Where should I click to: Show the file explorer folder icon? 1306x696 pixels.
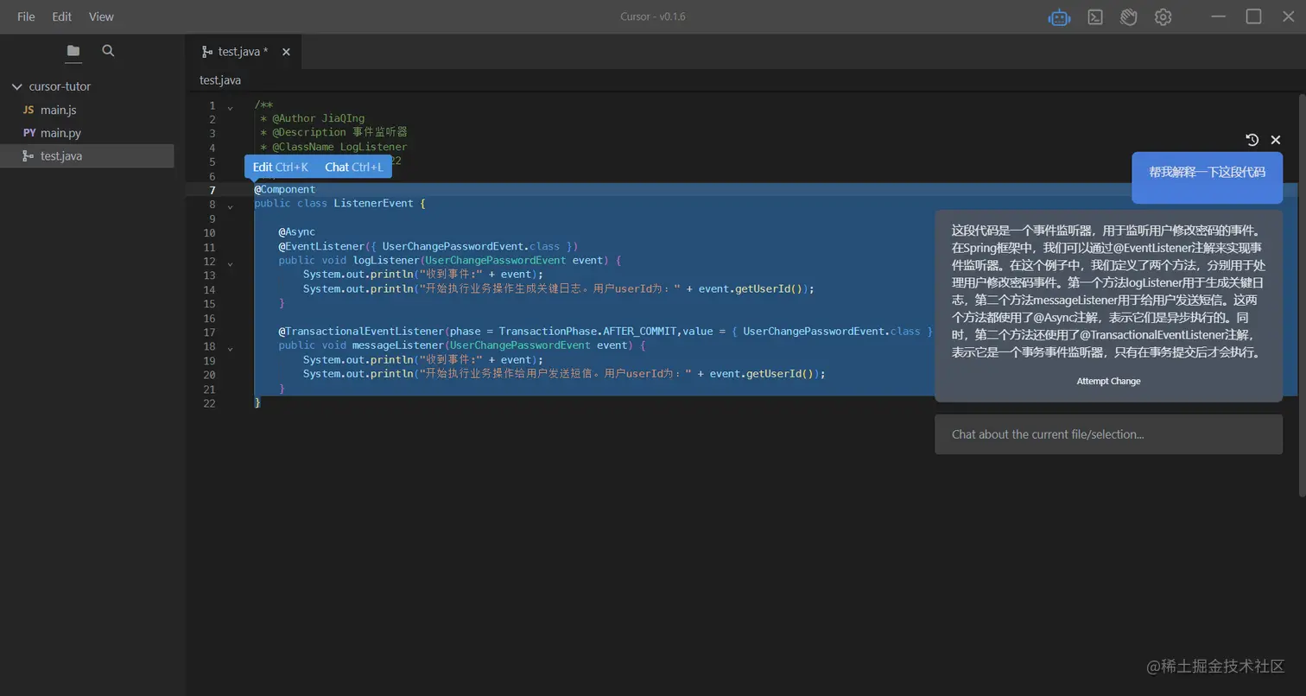(x=73, y=51)
